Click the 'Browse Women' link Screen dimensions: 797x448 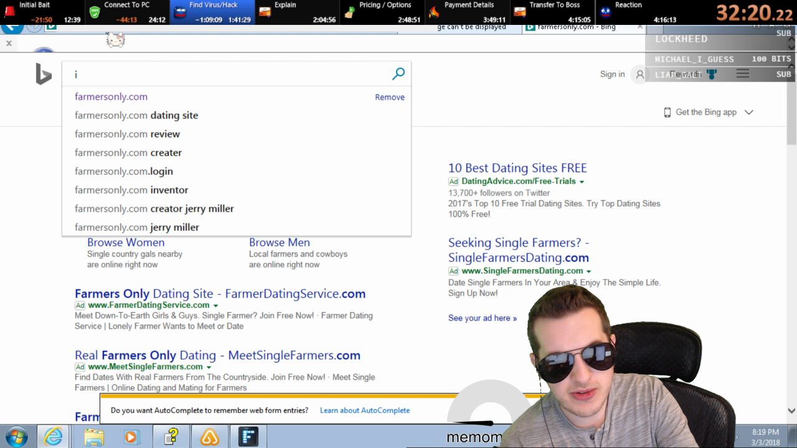pyautogui.click(x=126, y=243)
